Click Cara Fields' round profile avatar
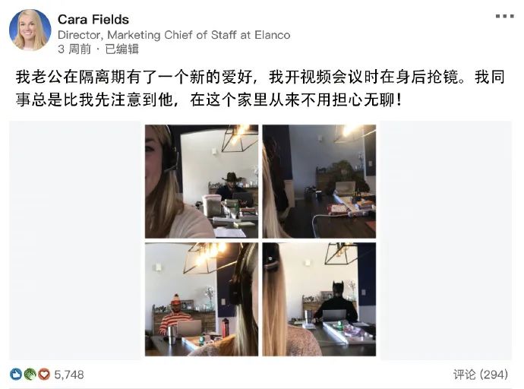Image resolution: width=524 pixels, height=389 pixels. pos(30,30)
